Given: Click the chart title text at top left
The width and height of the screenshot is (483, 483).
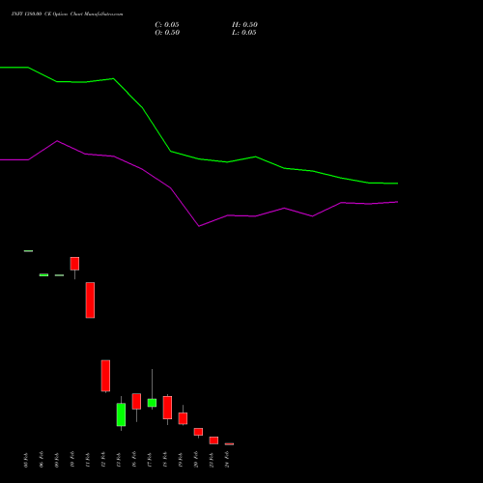Looking at the screenshot, I should [67, 14].
